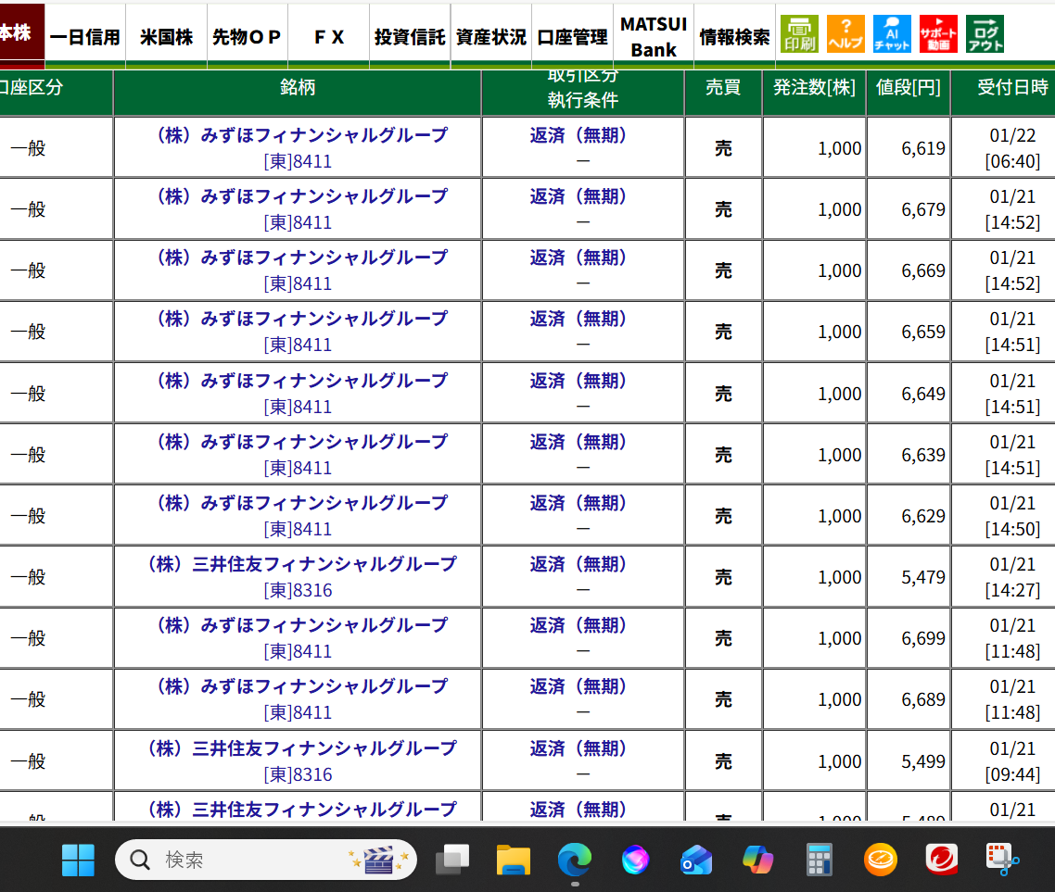Open the 印刷 print icon

tap(798, 33)
